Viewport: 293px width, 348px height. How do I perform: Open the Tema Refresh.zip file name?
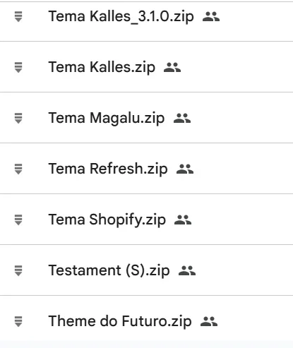point(108,169)
